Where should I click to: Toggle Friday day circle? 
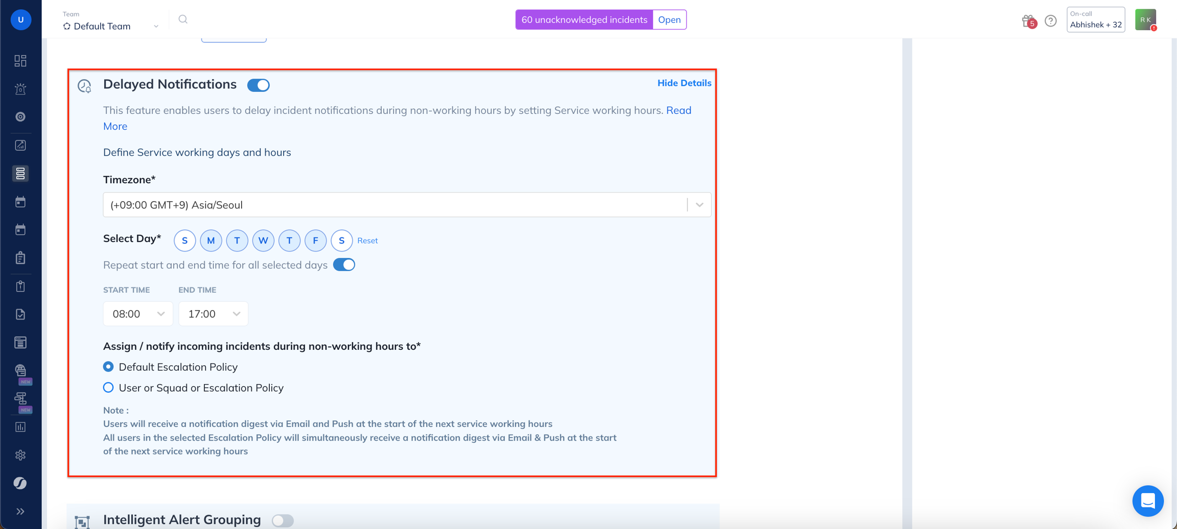tap(316, 241)
